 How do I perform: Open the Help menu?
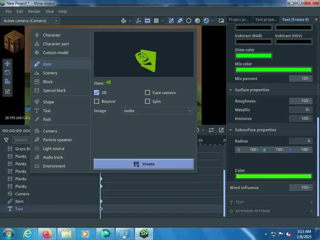click(x=63, y=12)
